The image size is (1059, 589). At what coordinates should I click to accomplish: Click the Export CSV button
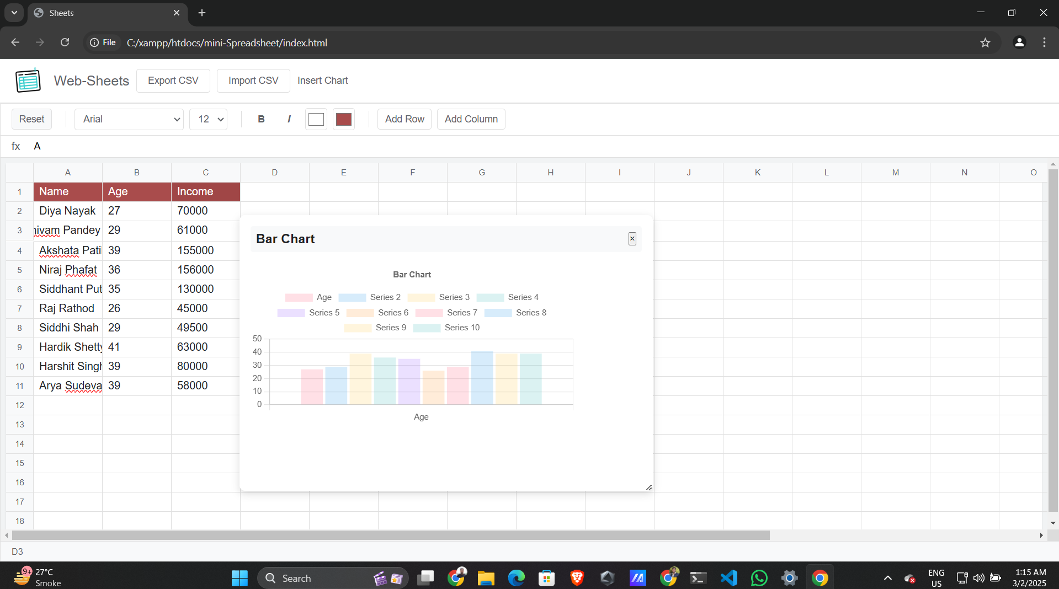[173, 81]
